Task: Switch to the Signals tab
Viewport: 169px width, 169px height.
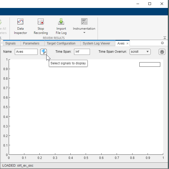Action: click(x=11, y=43)
